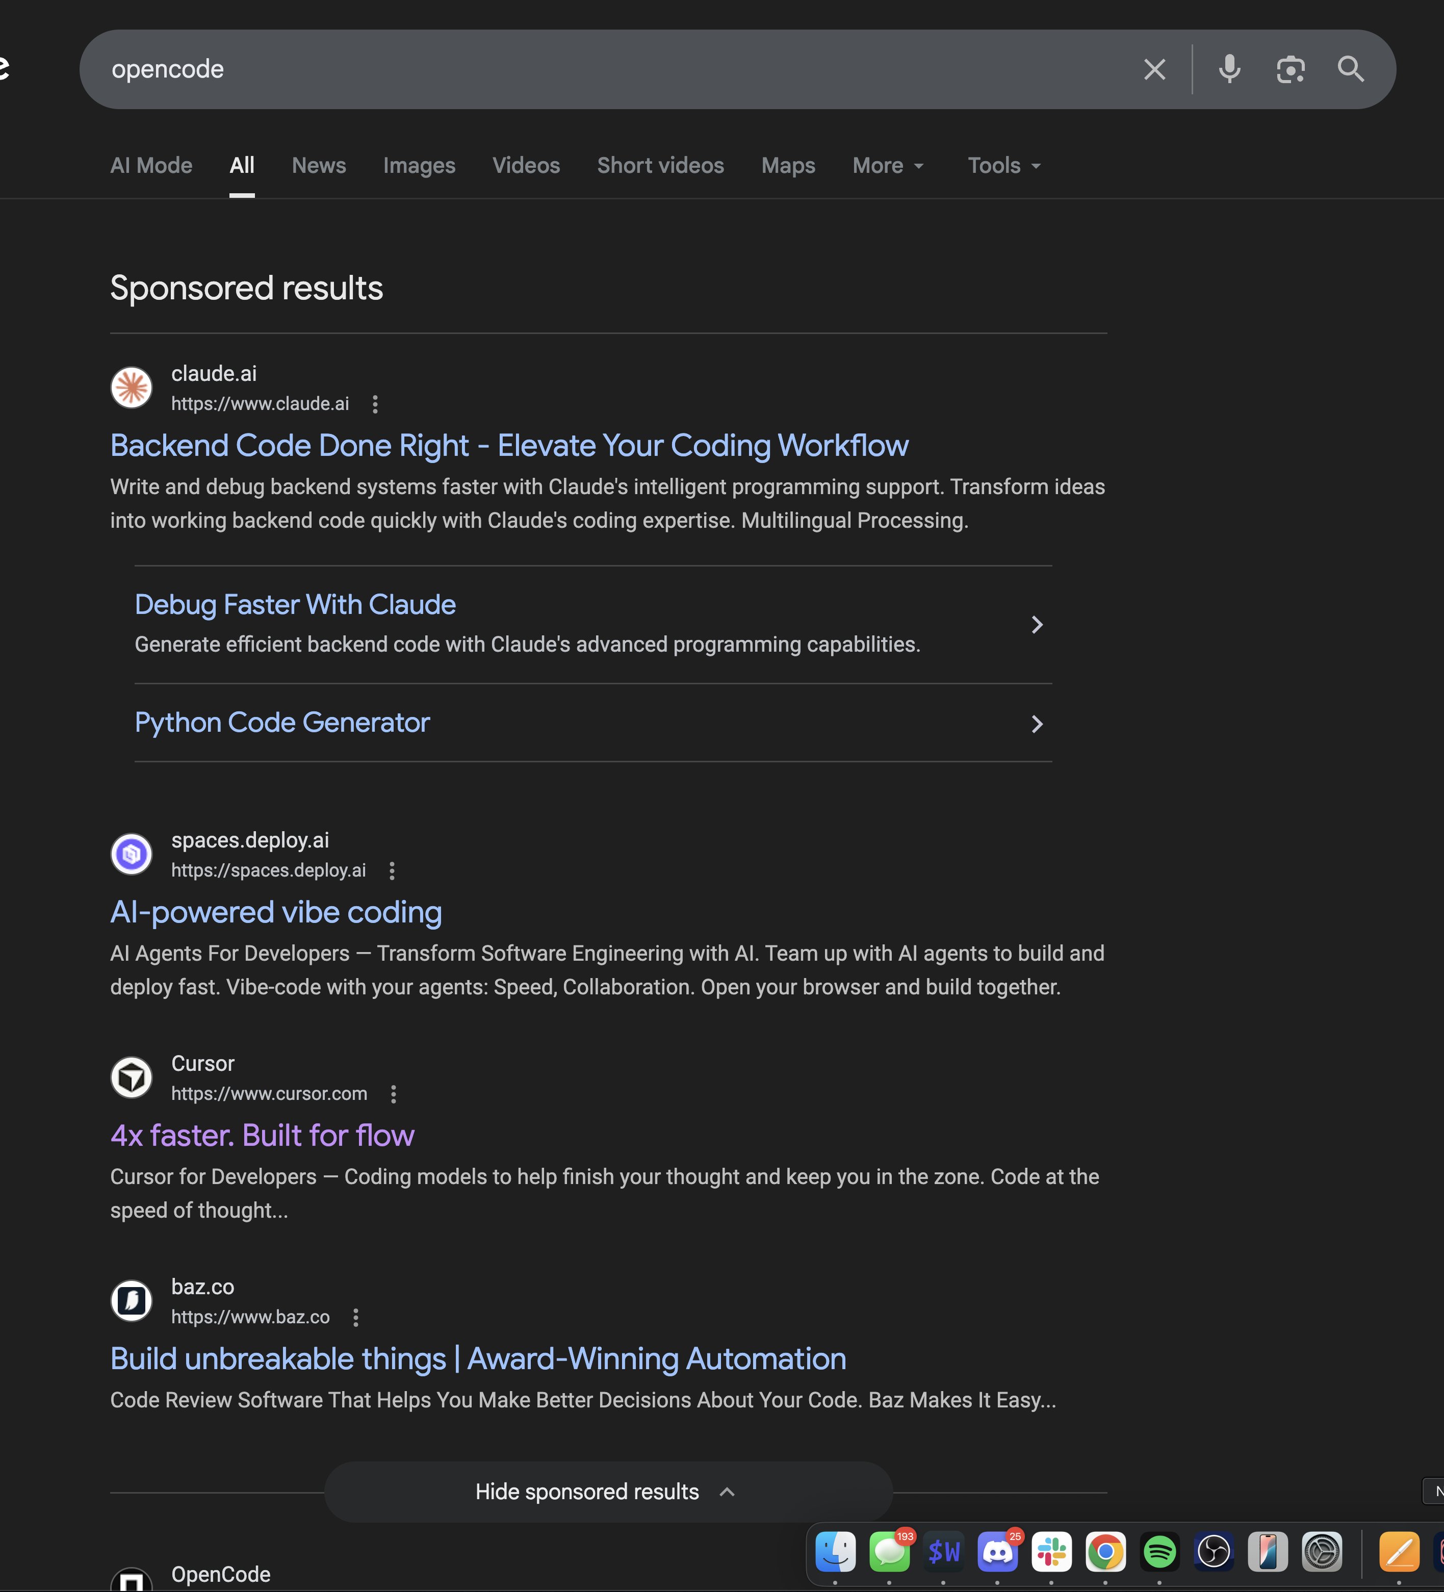Viewport: 1444px width, 1592px height.
Task: Open 'AI-powered vibe coding' link
Action: click(x=275, y=912)
